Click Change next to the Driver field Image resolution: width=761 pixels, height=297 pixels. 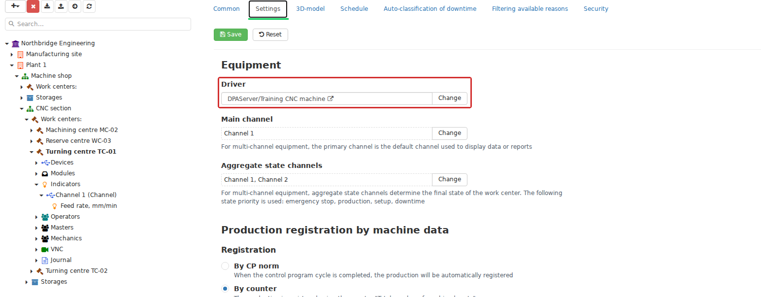[x=450, y=99]
